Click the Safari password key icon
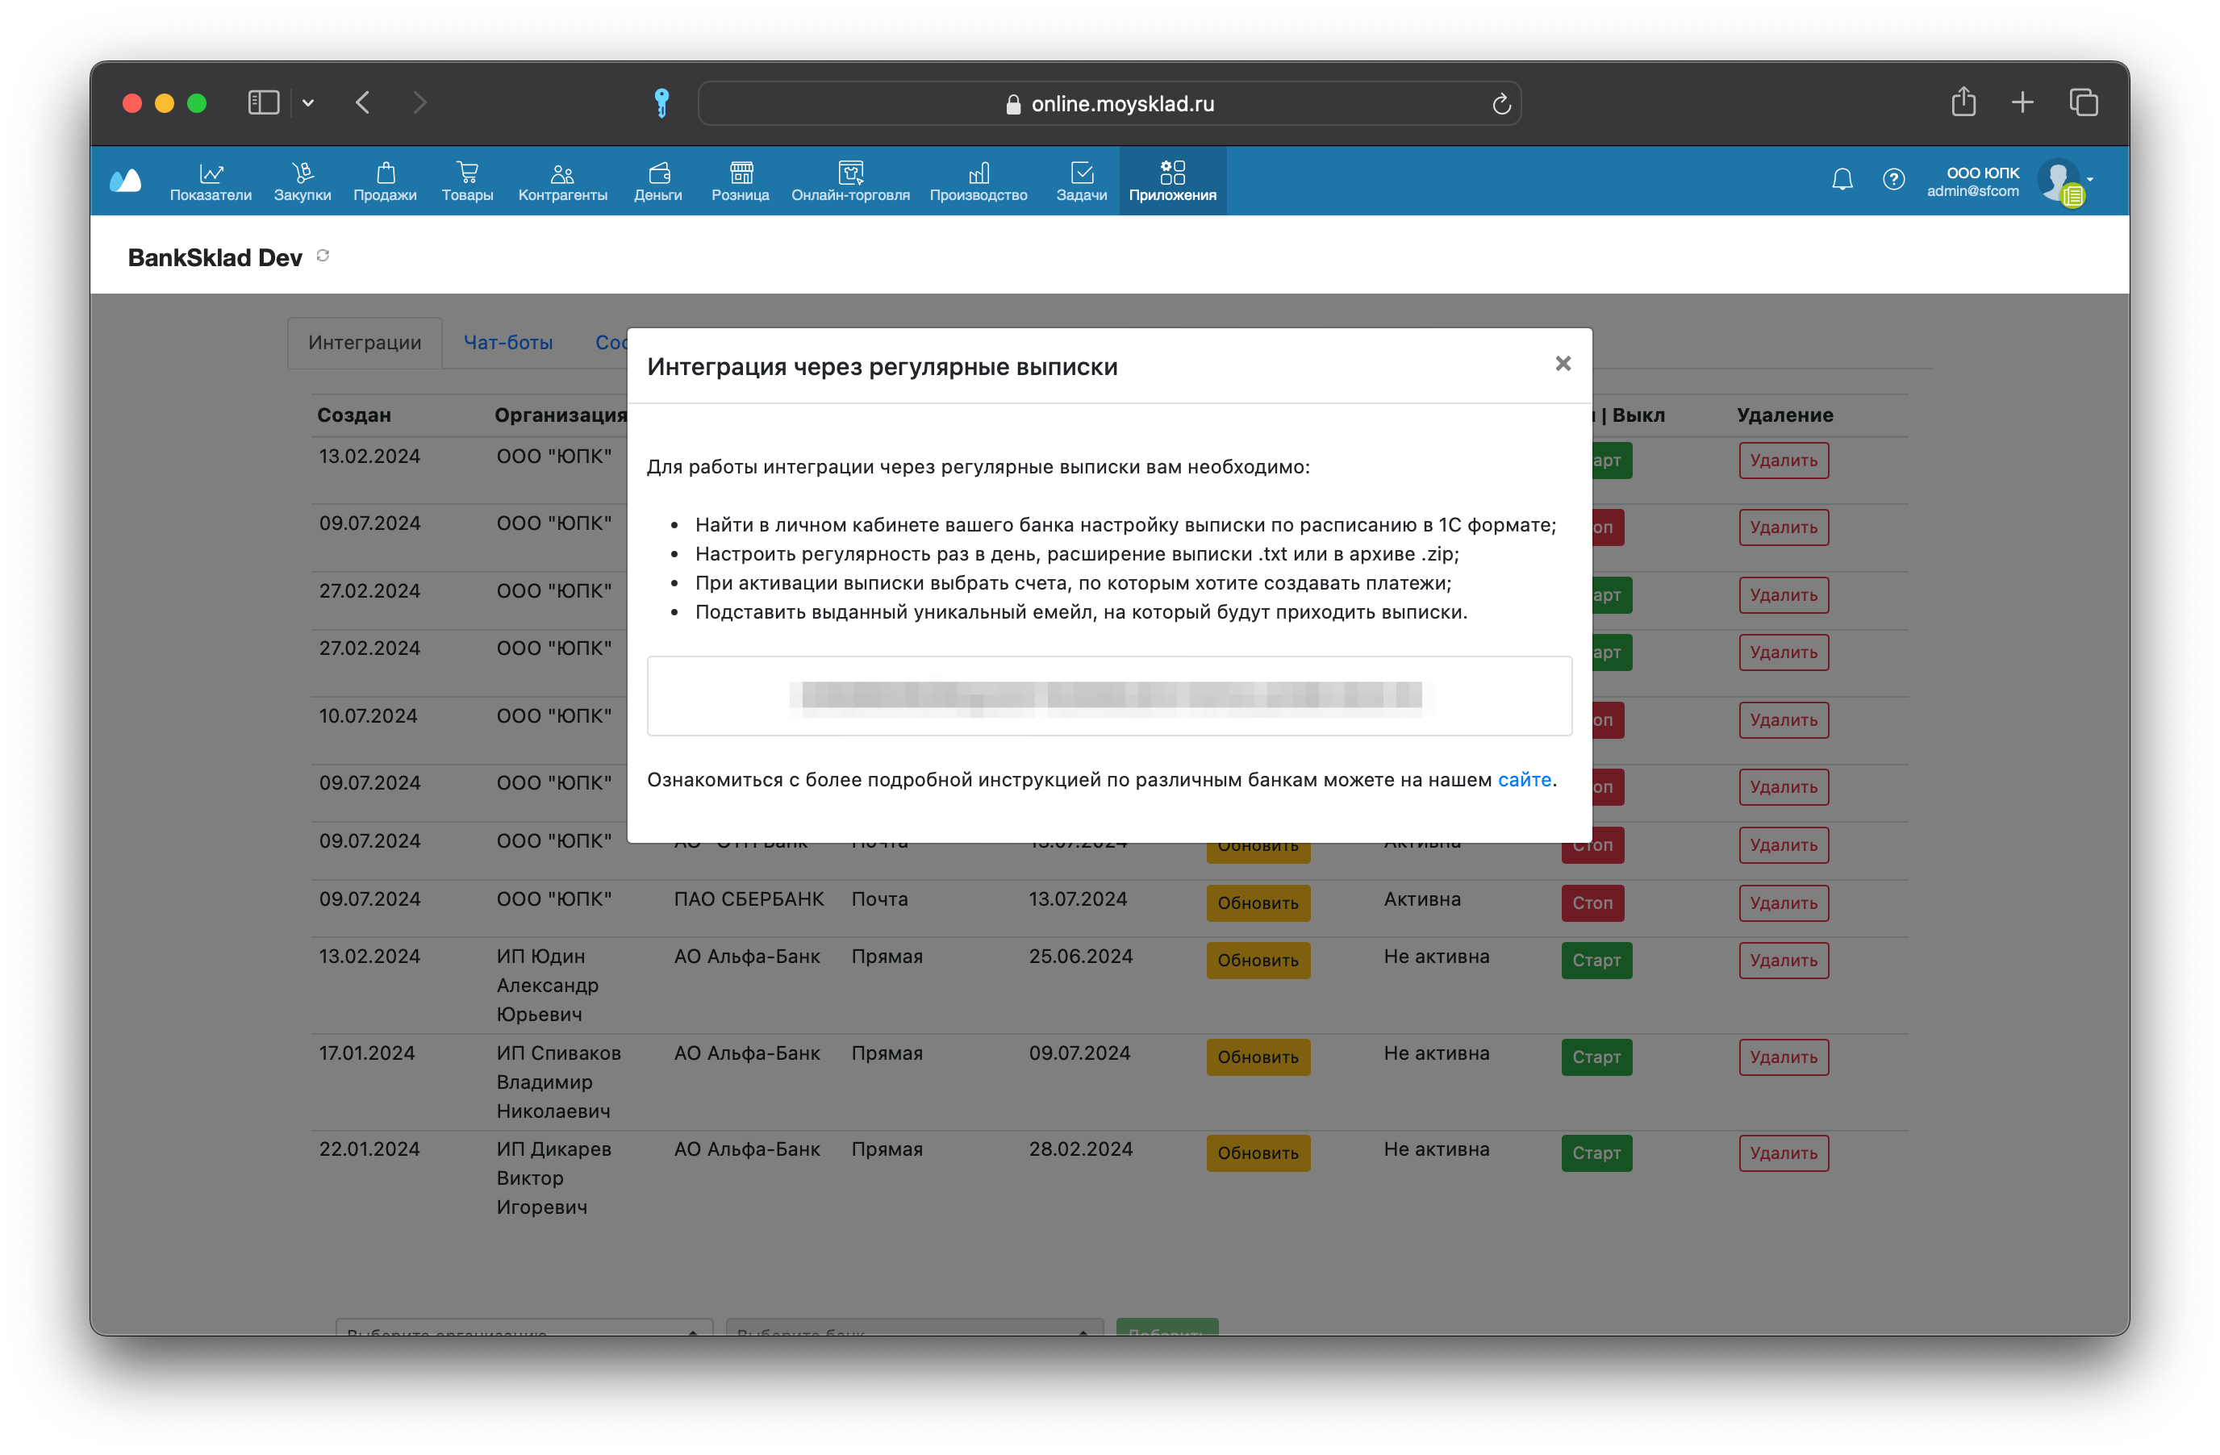This screenshot has width=2220, height=1455. (x=661, y=102)
